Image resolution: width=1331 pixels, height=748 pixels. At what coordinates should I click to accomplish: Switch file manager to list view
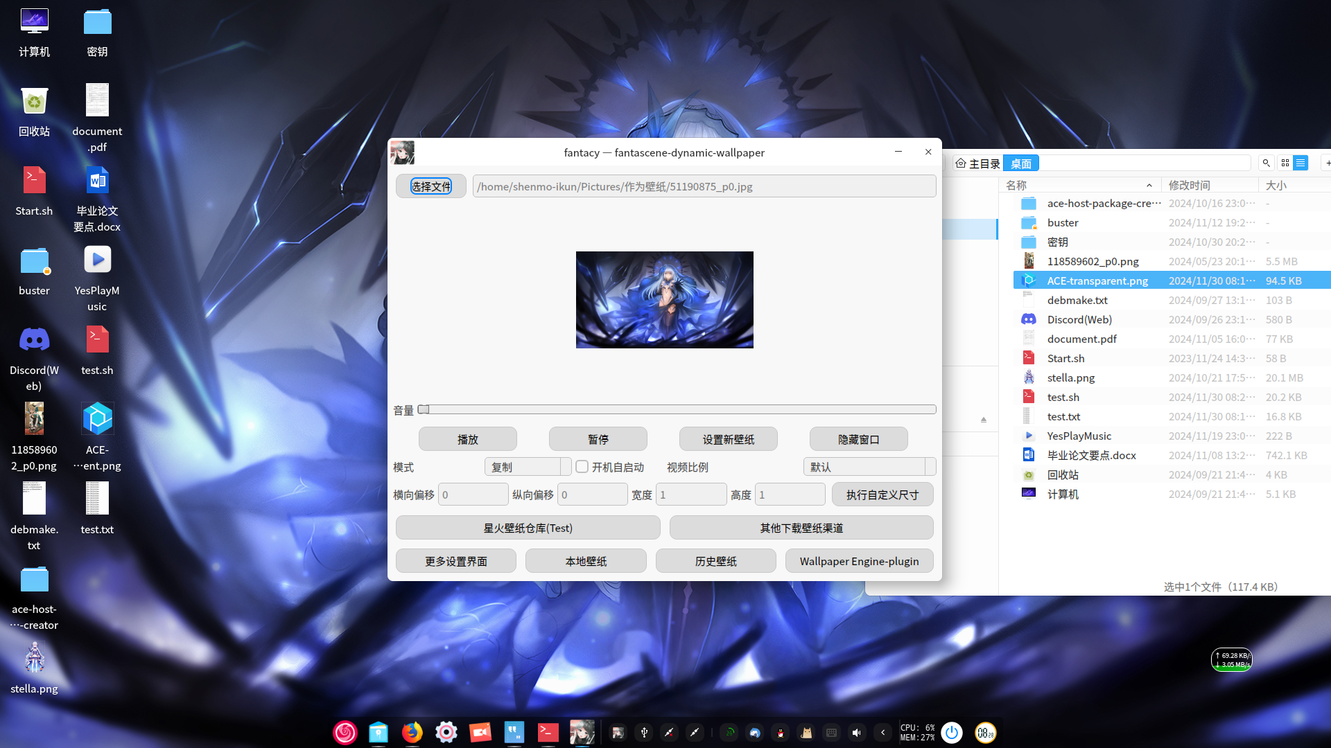tap(1300, 163)
